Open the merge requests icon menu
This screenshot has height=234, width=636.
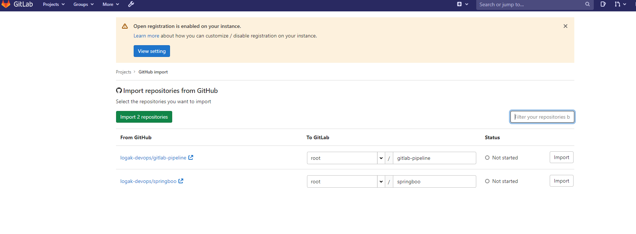click(x=620, y=4)
